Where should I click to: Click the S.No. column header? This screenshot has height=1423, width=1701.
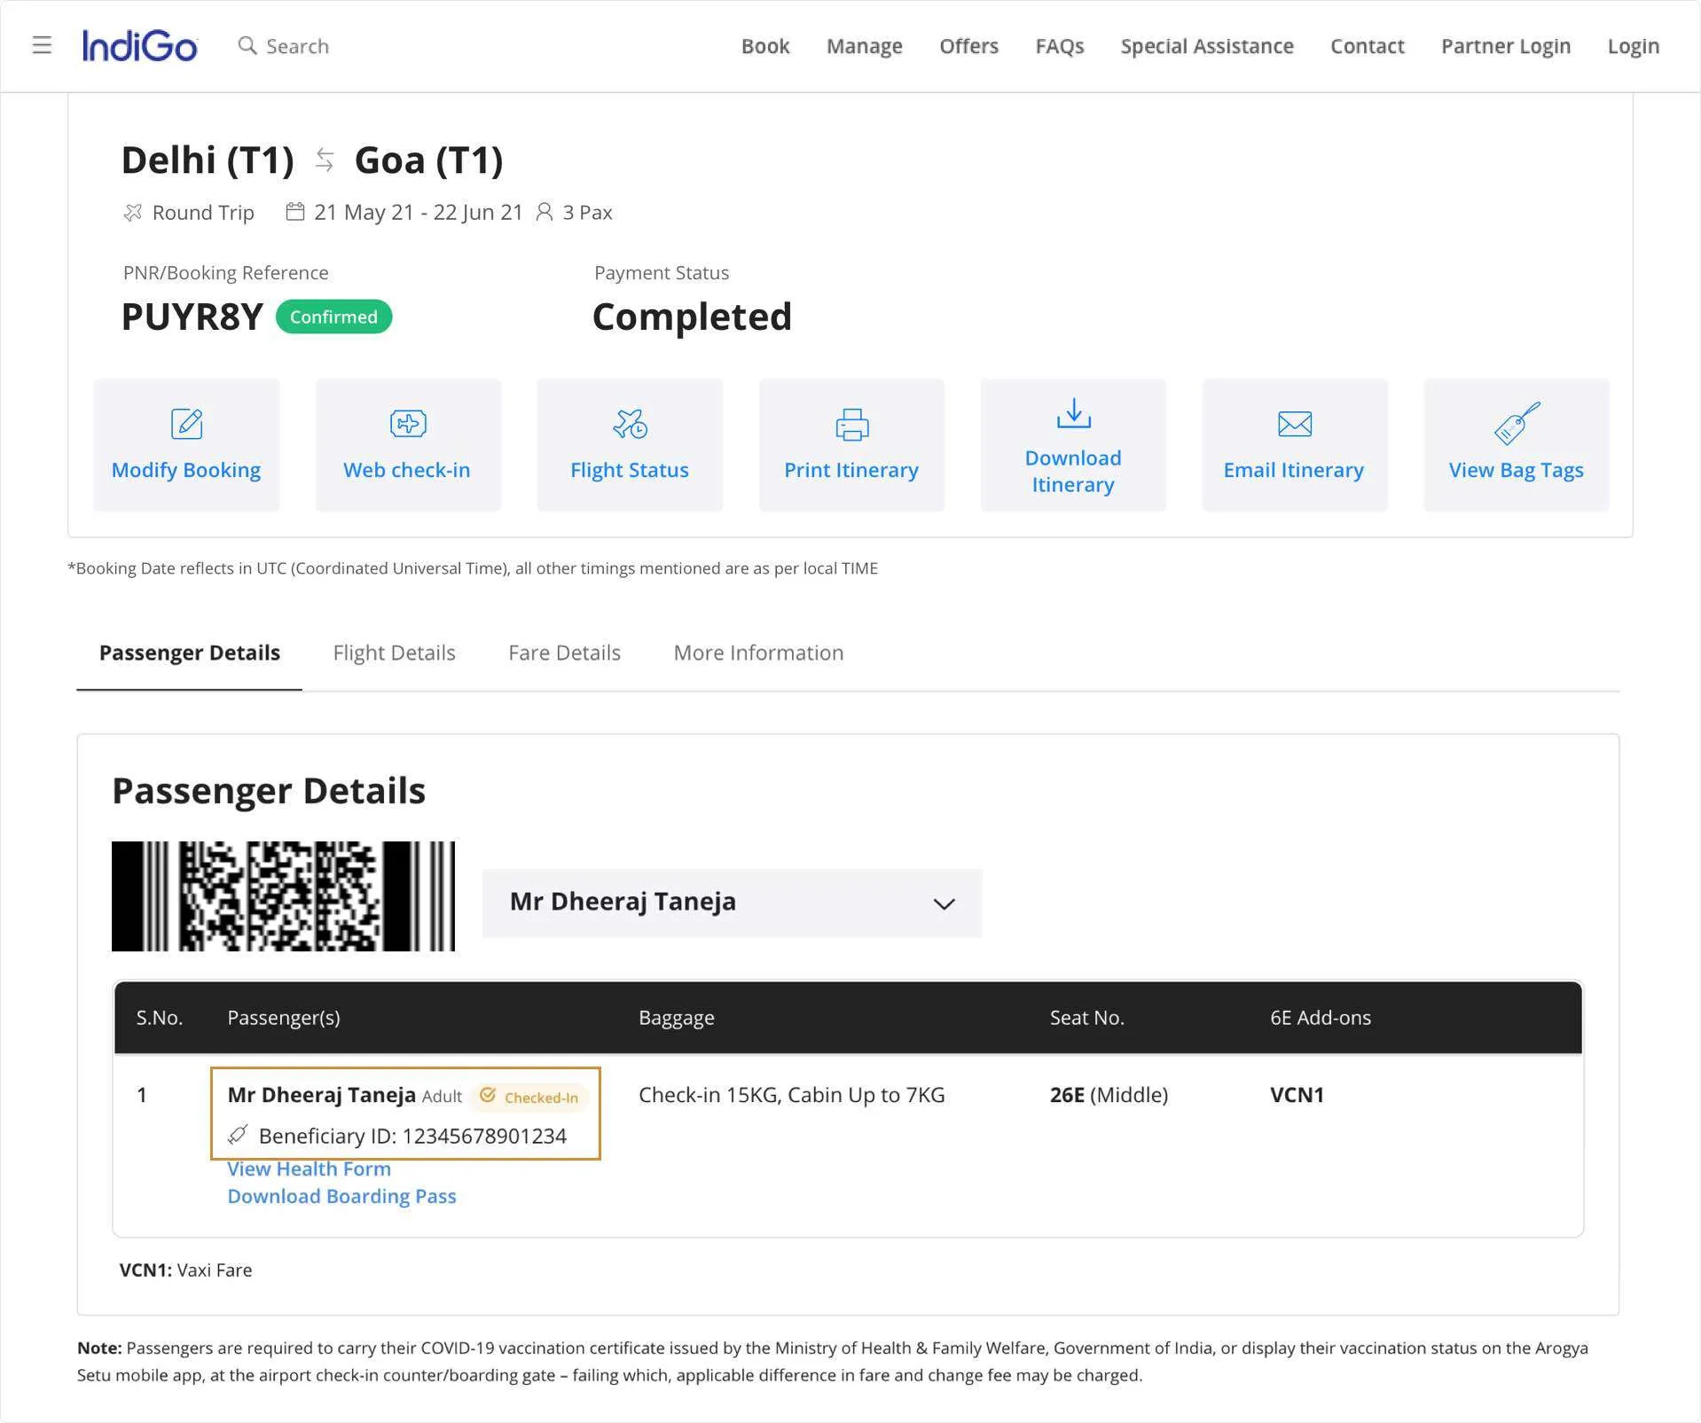[x=160, y=1018]
